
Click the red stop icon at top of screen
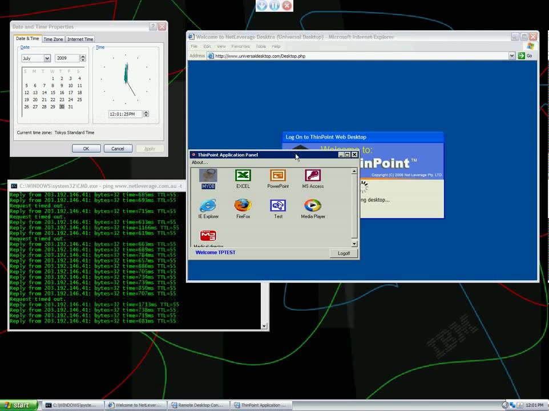(x=287, y=5)
